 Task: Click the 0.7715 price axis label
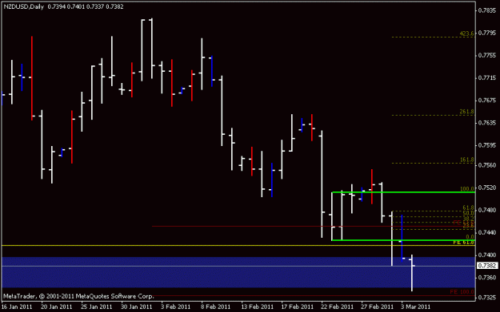pyautogui.click(x=486, y=78)
